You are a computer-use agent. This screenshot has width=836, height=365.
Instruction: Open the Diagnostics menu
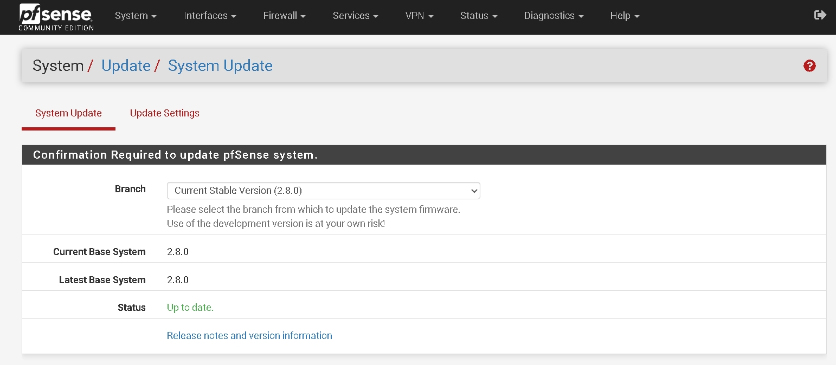pos(554,16)
